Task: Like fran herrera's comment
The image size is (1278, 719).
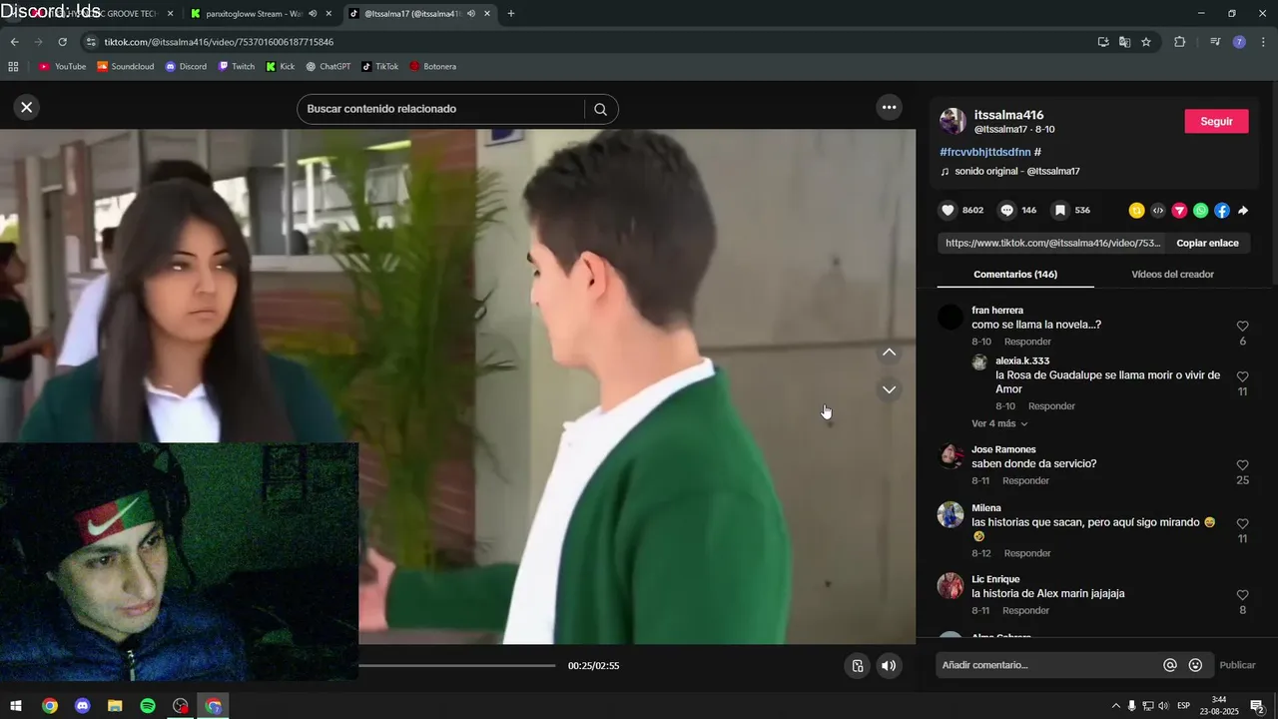Action: (1243, 327)
